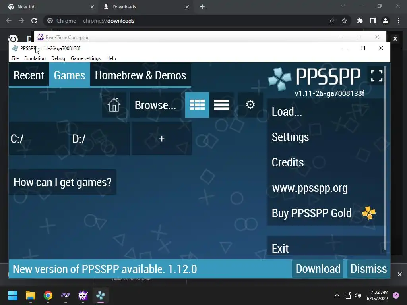Open Chrome extensions puzzle icon
Viewport: 407px width, 305px height.
coord(360,21)
